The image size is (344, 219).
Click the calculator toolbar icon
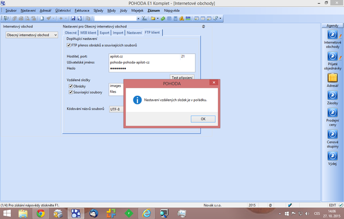175,19
